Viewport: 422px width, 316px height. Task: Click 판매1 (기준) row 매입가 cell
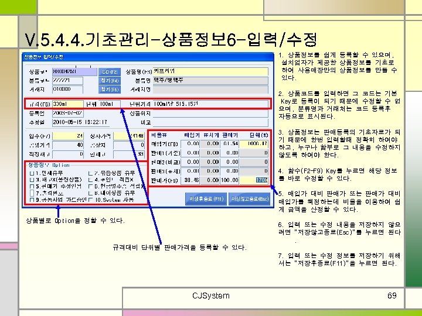point(190,153)
